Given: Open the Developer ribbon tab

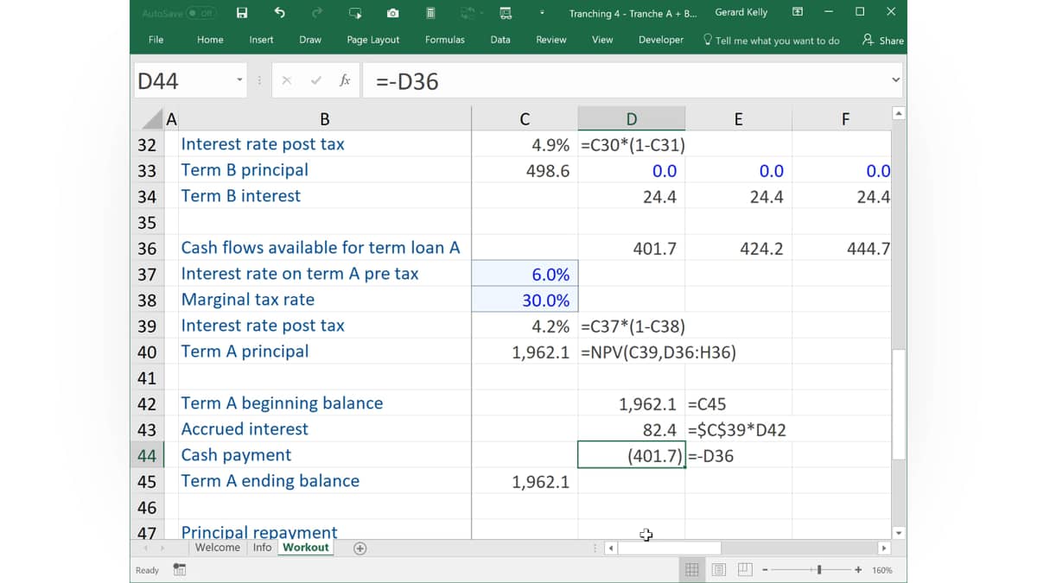Looking at the screenshot, I should pos(661,40).
